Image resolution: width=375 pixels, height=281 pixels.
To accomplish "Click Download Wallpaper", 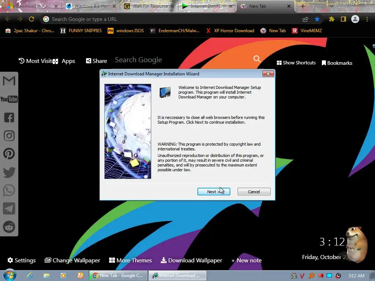I will (x=191, y=260).
